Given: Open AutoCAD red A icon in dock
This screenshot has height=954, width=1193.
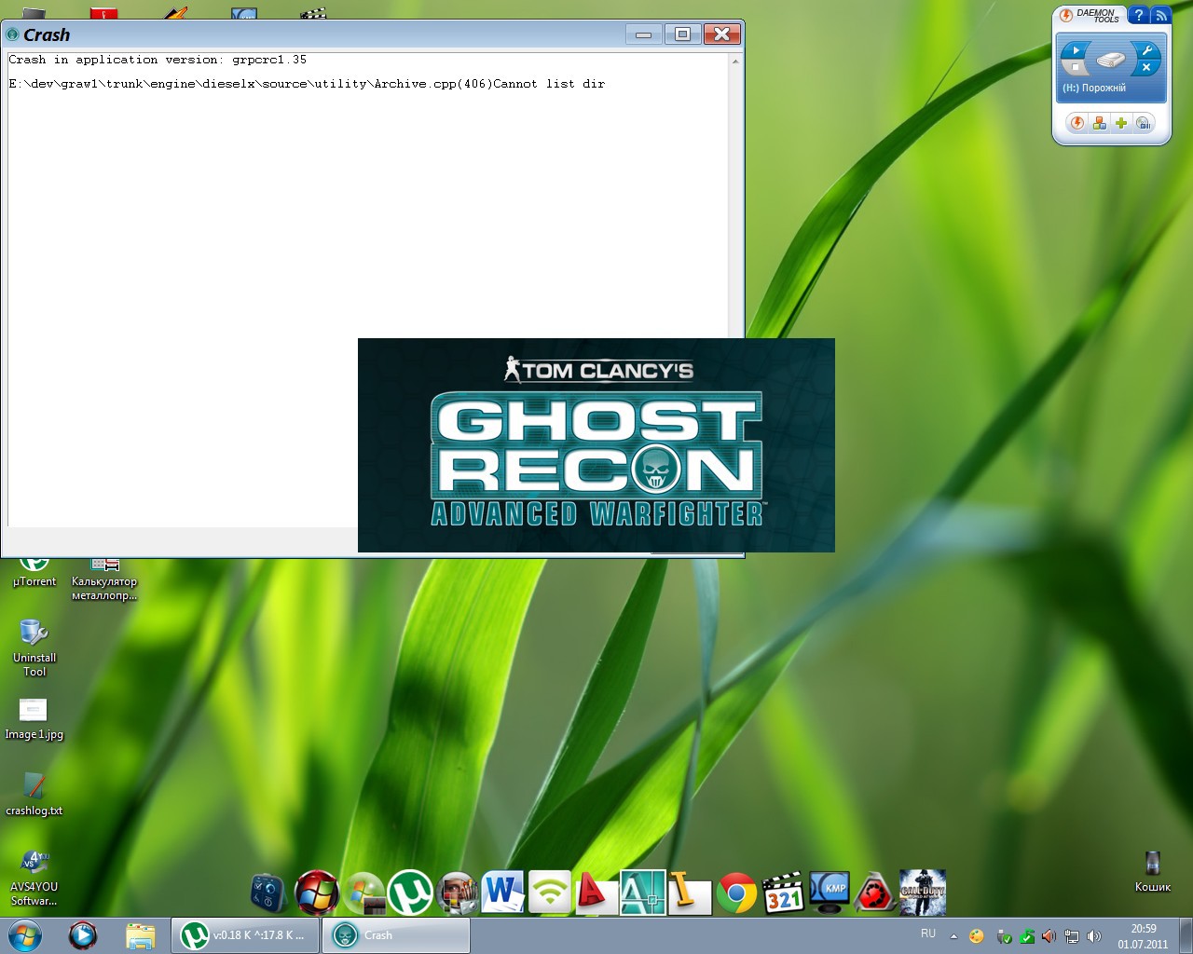Looking at the screenshot, I should [x=596, y=893].
